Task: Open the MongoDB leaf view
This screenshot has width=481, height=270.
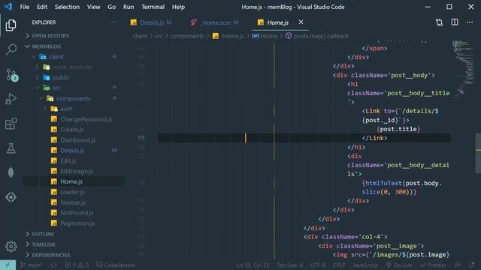Action: click(x=11, y=172)
